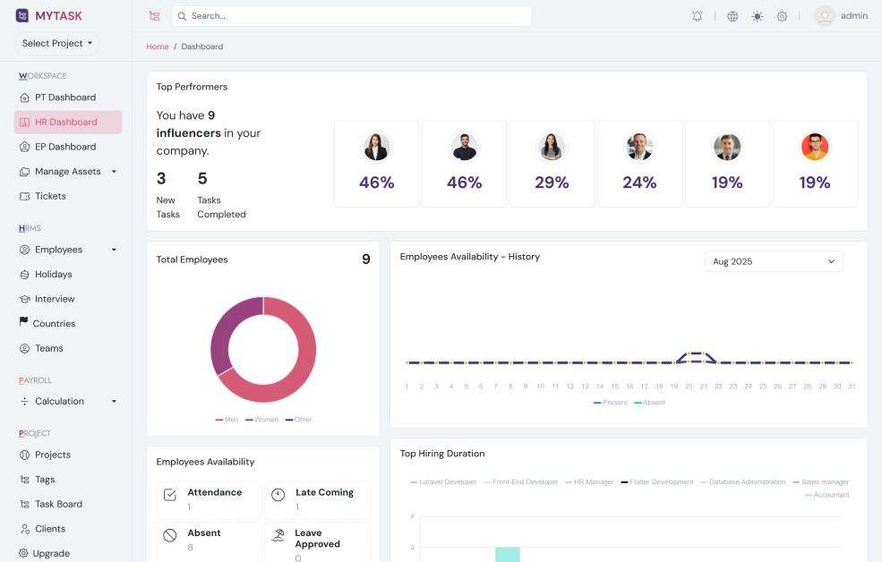882x562 pixels.
Task: Open the admin user profile
Action: [x=841, y=16]
